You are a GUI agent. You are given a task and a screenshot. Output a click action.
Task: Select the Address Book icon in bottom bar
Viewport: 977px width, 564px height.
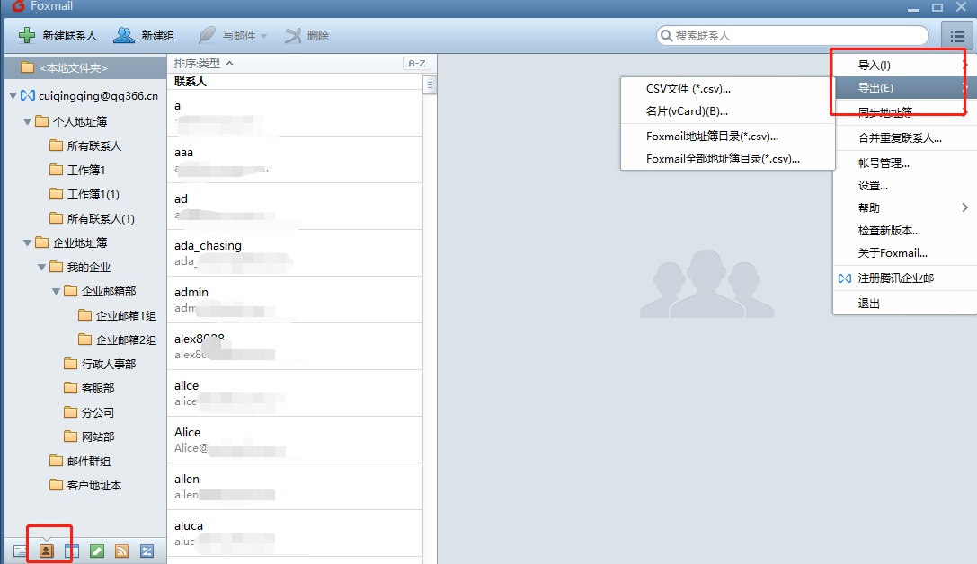[47, 550]
